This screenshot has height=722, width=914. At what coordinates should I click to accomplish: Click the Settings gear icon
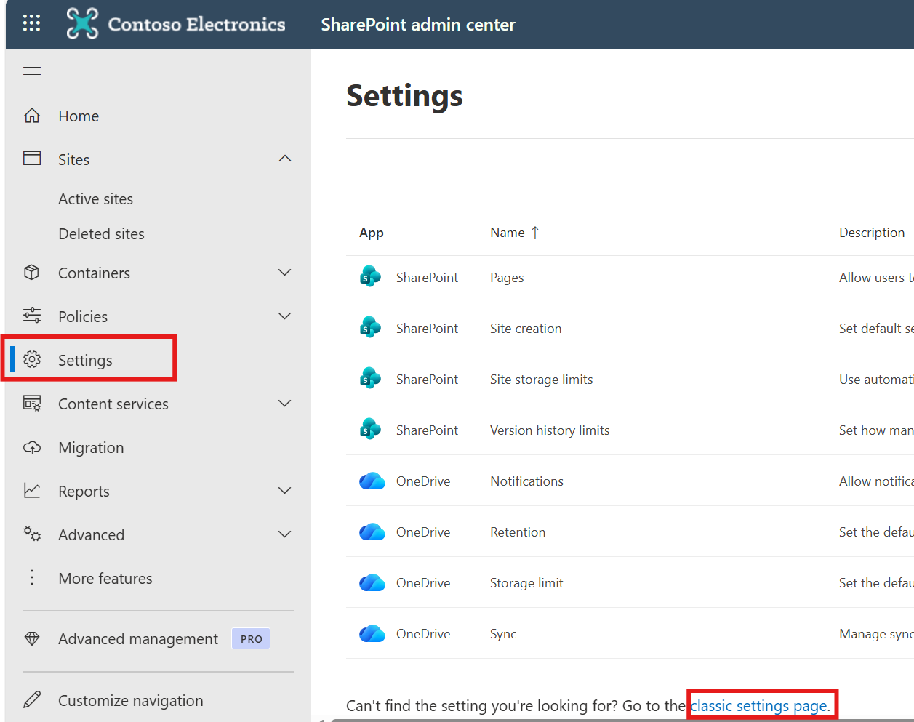pyautogui.click(x=32, y=359)
